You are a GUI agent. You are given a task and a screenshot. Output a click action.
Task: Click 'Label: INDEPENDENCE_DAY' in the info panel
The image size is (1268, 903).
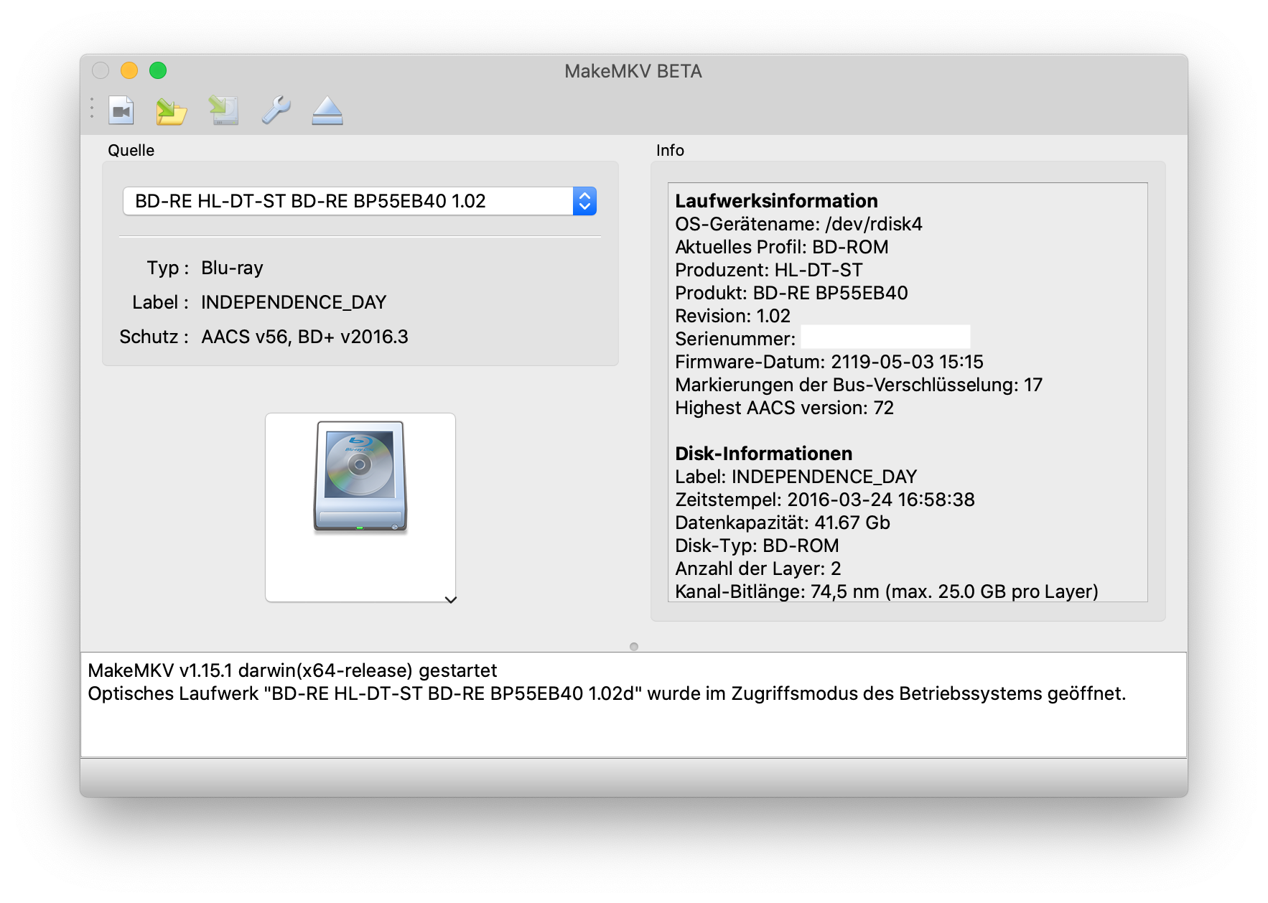click(x=796, y=477)
